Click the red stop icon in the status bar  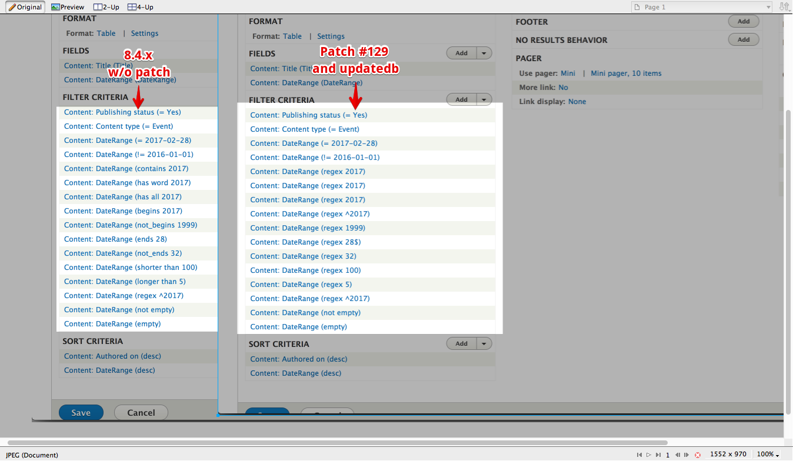coord(697,455)
